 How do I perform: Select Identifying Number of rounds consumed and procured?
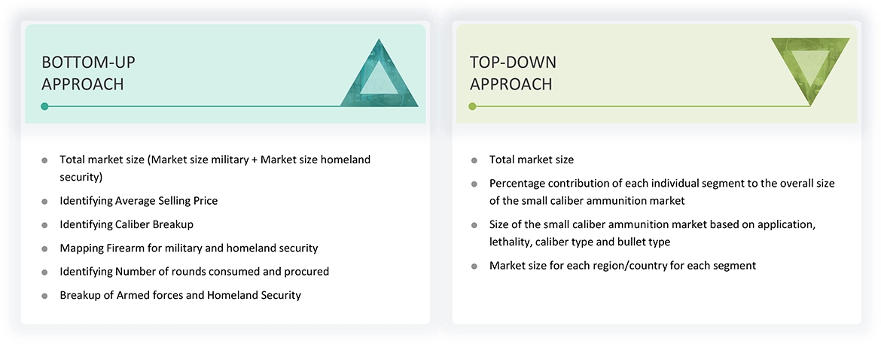pos(194,271)
